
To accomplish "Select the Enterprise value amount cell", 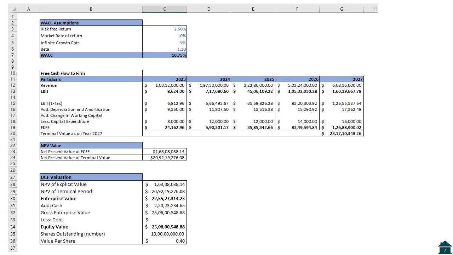I will [x=165, y=199].
